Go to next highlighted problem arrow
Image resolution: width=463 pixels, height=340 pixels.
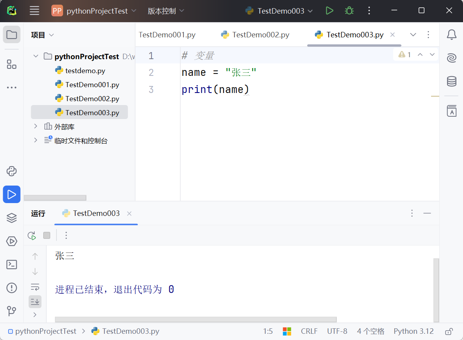click(x=432, y=54)
